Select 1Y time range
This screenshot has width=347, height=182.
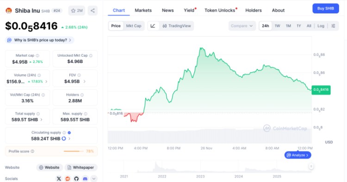coord(299,26)
